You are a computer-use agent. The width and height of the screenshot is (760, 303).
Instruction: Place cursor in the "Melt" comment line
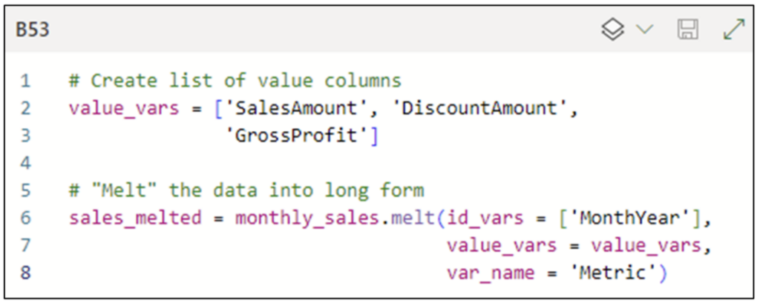pyautogui.click(x=246, y=190)
